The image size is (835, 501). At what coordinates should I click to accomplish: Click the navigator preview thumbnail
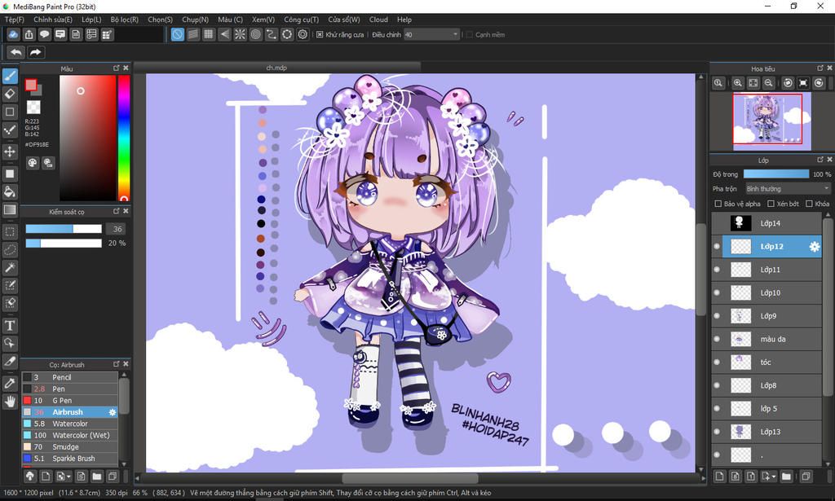771,121
